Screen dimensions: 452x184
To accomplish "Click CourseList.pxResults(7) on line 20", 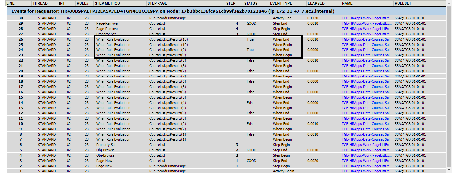I will tap(167, 71).
